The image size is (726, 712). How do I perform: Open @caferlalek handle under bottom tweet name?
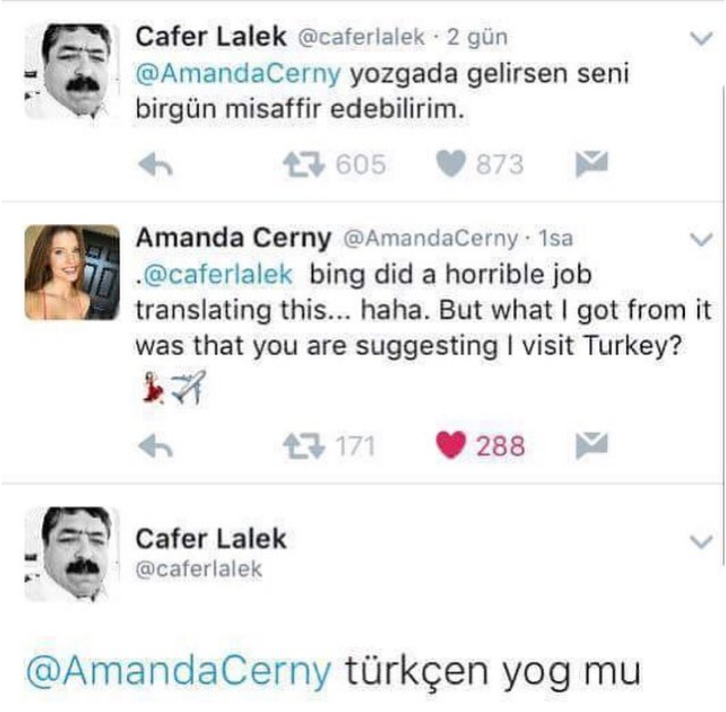pyautogui.click(x=199, y=569)
